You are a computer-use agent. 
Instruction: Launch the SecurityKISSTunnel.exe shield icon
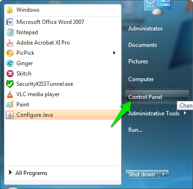click(x=10, y=84)
